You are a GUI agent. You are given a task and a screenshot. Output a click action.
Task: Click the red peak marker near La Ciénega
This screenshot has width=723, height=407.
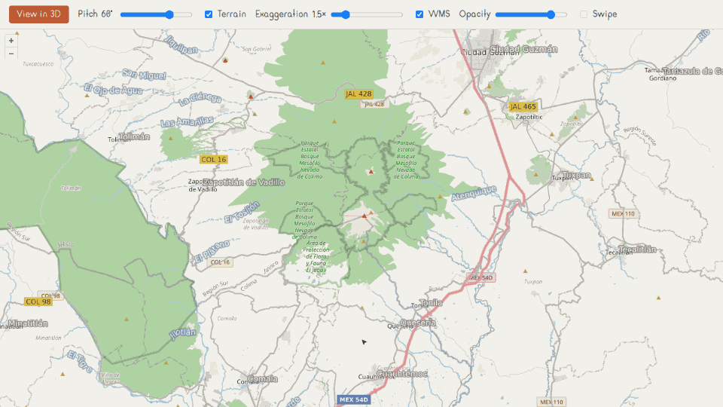point(250,96)
